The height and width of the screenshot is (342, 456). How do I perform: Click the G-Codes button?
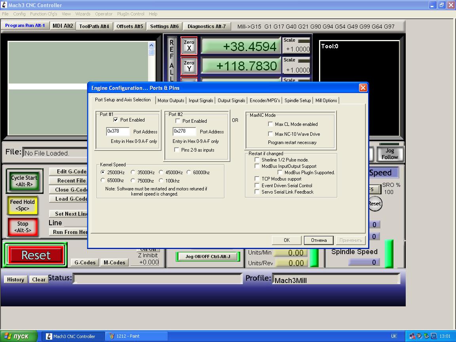85,262
